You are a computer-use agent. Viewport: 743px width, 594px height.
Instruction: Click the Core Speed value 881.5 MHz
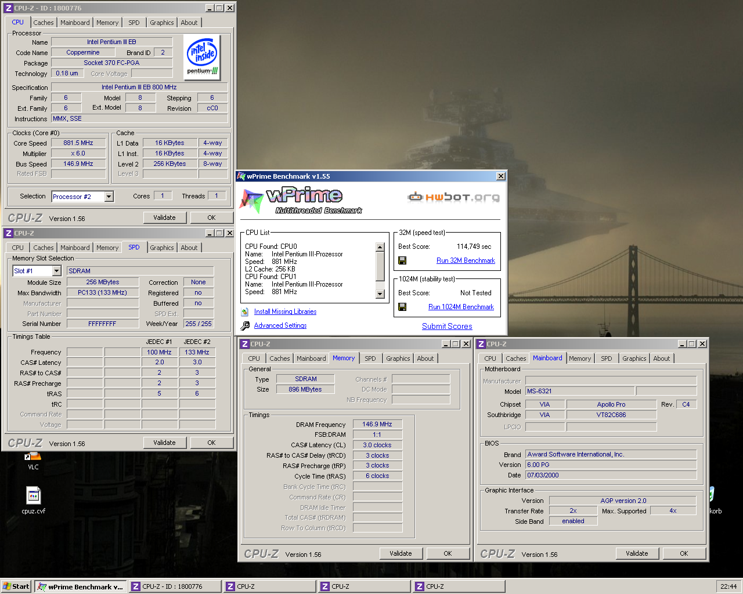[x=78, y=143]
